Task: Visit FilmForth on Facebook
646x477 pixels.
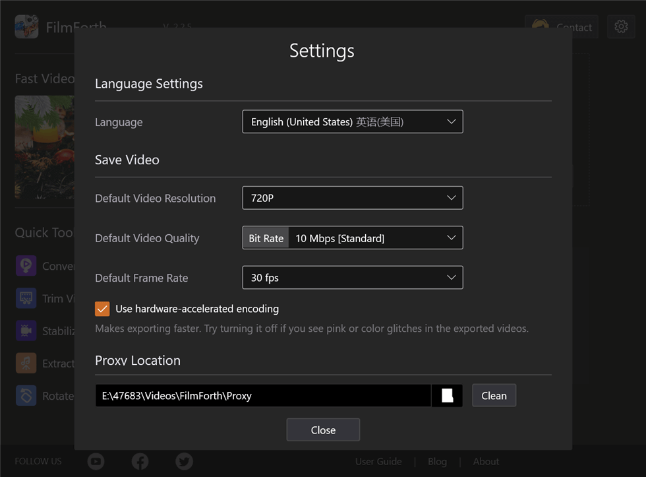Action: (140, 461)
